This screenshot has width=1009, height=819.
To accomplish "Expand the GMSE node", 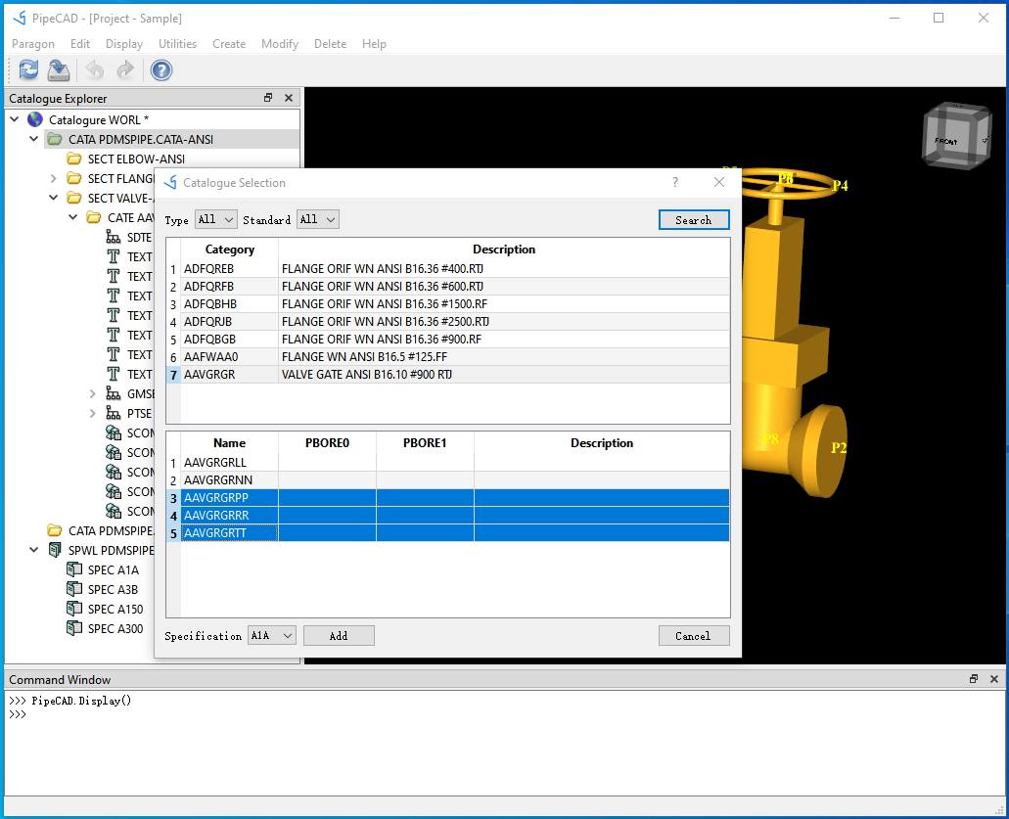I will [x=93, y=393].
